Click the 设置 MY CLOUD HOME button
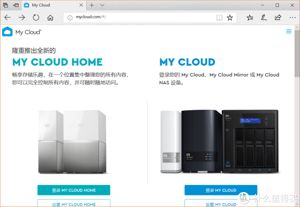This screenshot has width=300, height=207. [73, 203]
